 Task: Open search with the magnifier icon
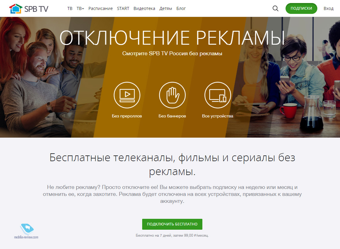(275, 8)
